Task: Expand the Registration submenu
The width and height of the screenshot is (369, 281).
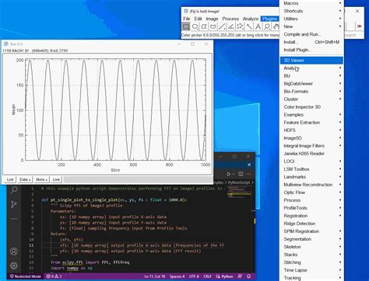Action: tap(311, 216)
